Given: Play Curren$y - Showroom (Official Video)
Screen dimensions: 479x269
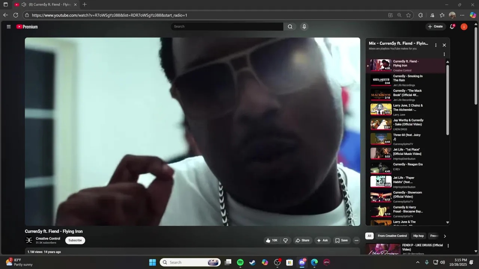Looking at the screenshot, I should pyautogui.click(x=405, y=197).
